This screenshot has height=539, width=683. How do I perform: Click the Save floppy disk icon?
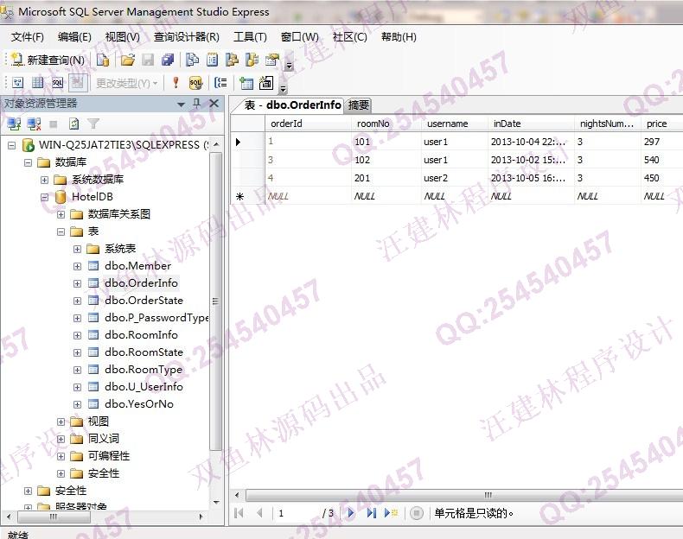(148, 60)
